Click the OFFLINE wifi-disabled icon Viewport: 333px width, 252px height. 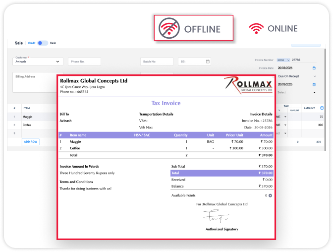169,28
